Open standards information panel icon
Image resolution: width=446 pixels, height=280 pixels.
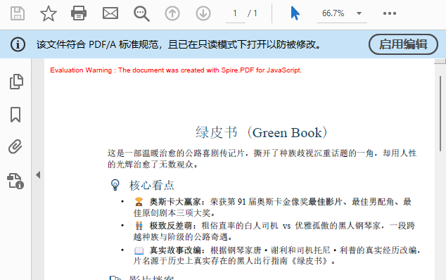[15, 182]
